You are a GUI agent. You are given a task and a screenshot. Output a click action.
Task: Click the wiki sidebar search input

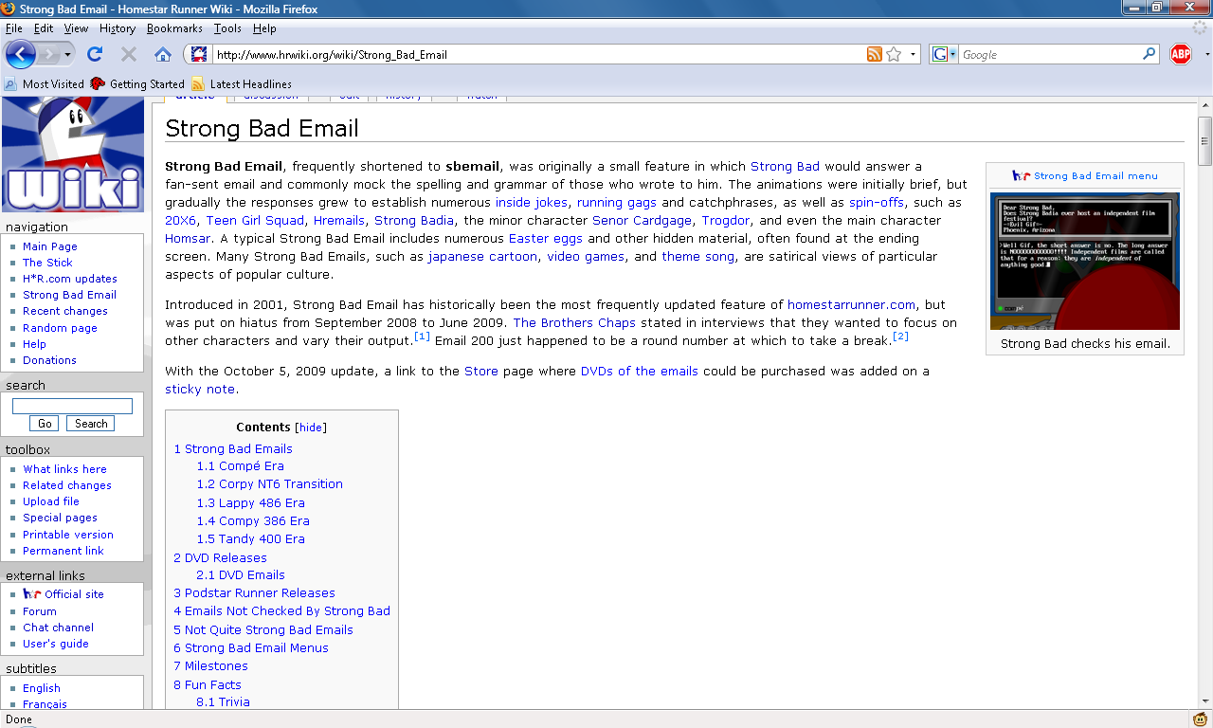(x=72, y=406)
